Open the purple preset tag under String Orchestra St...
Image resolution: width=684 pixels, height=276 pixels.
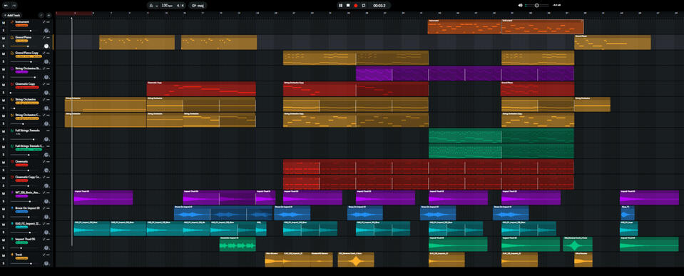(x=22, y=72)
